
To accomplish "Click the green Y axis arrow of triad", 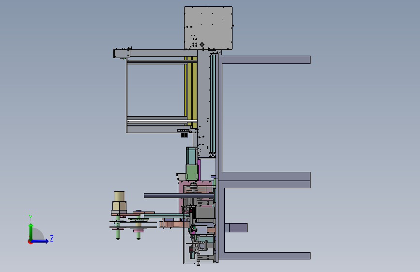I will [31, 232].
